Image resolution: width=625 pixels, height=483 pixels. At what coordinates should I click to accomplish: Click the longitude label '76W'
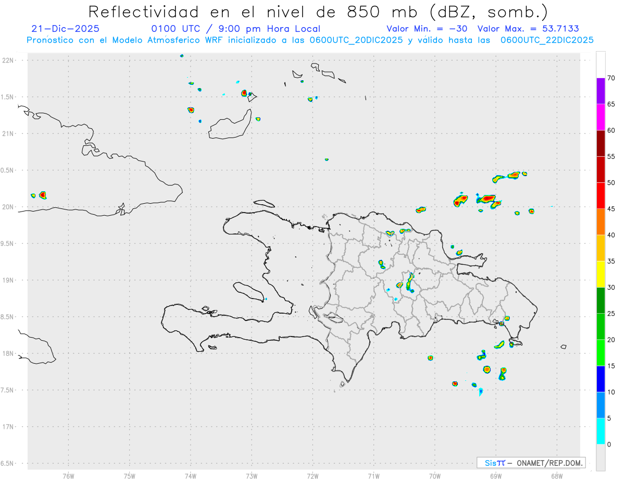click(68, 476)
